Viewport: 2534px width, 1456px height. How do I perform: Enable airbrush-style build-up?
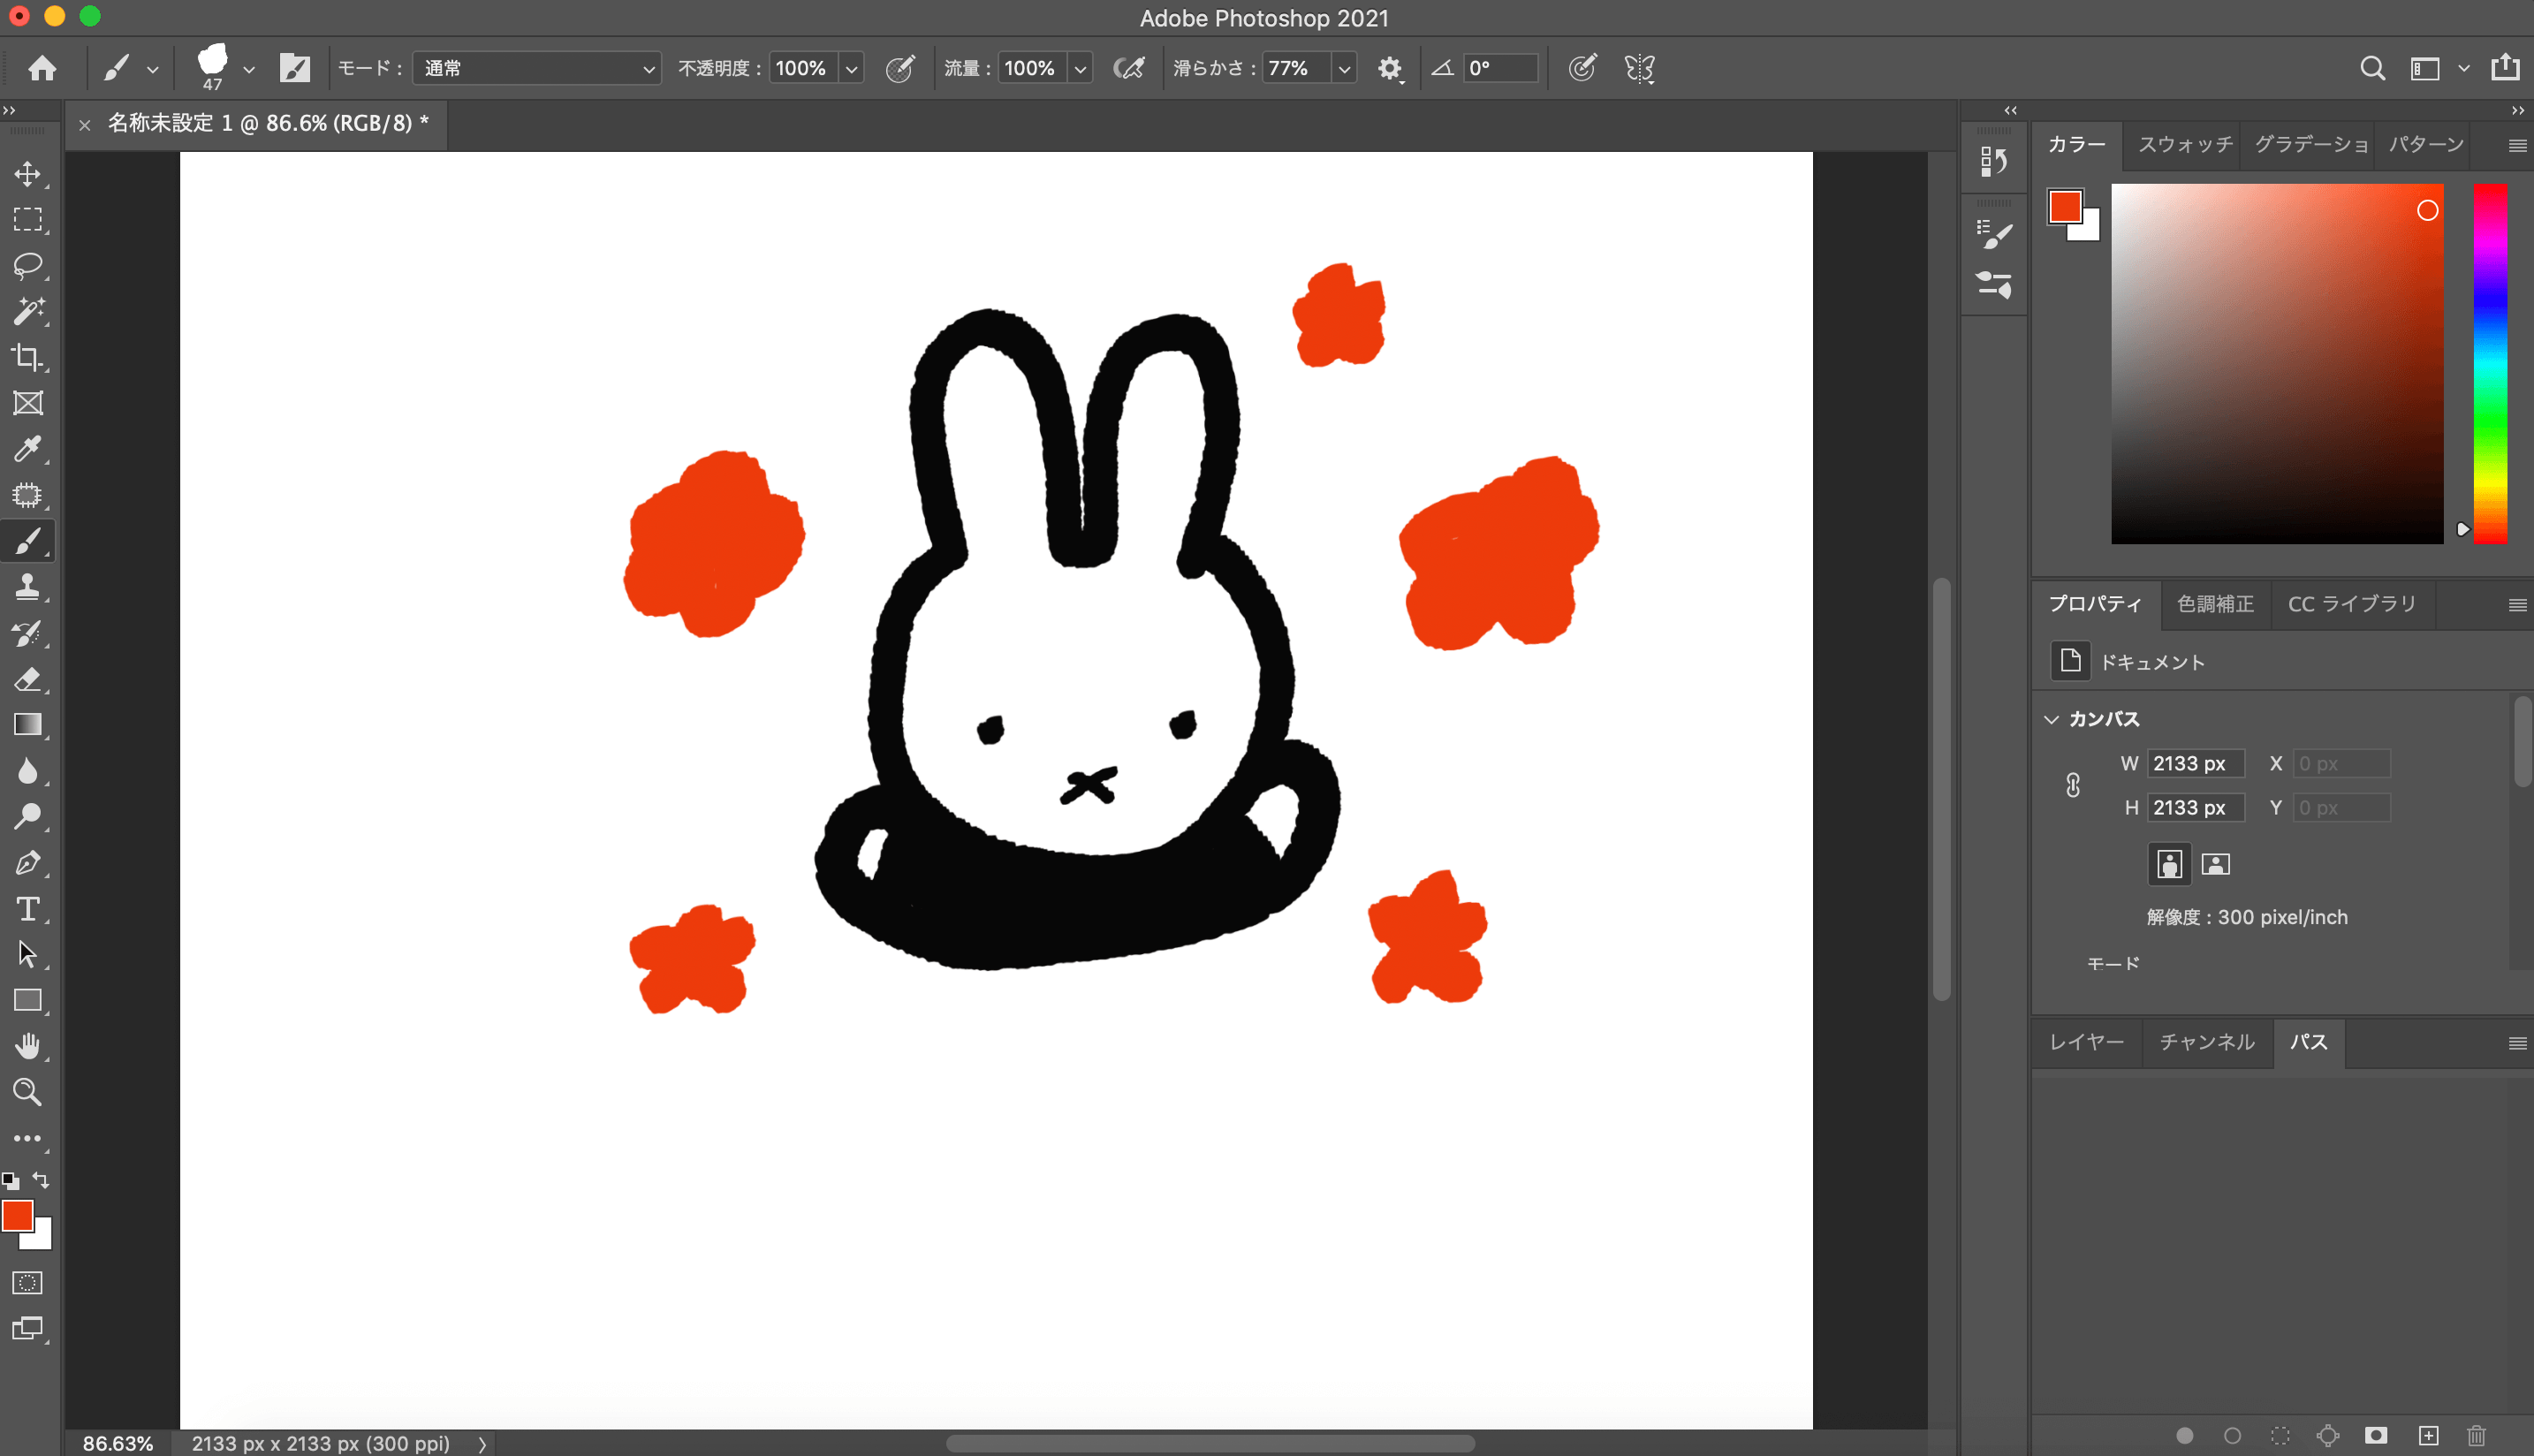[1129, 68]
